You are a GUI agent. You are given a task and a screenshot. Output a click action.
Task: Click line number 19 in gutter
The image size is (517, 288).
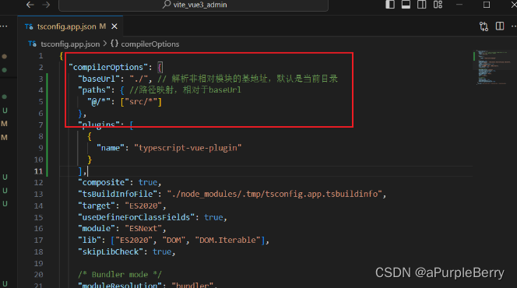coord(38,264)
